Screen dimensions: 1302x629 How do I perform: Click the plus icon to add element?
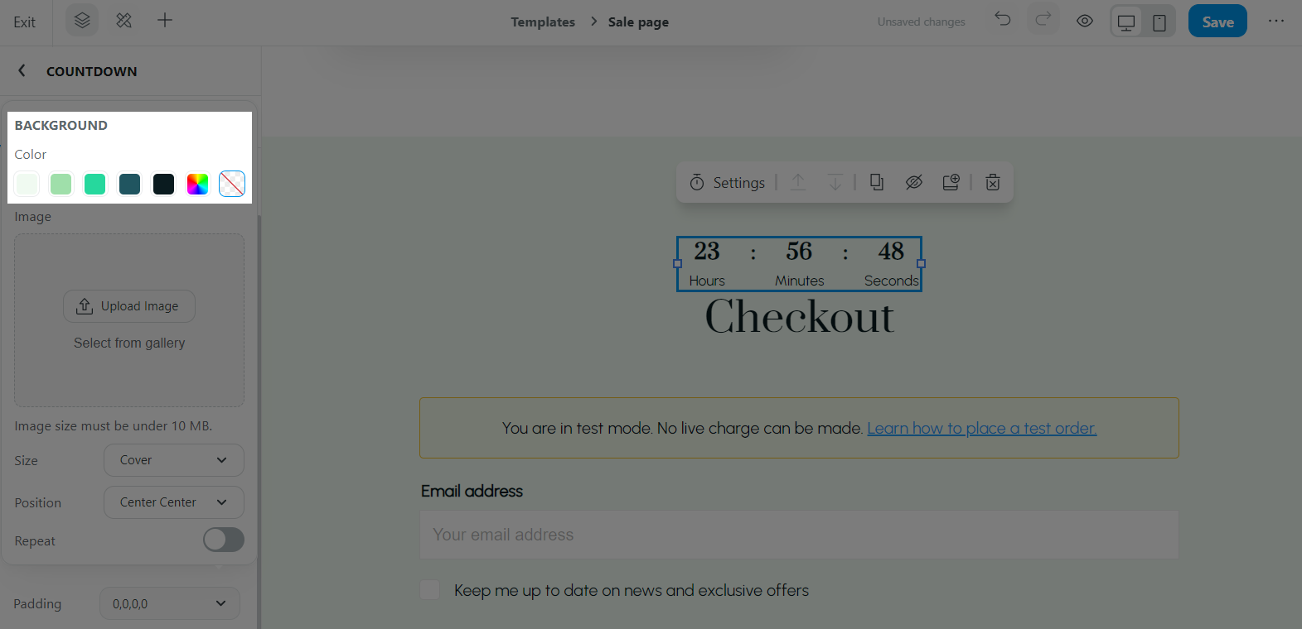[165, 21]
